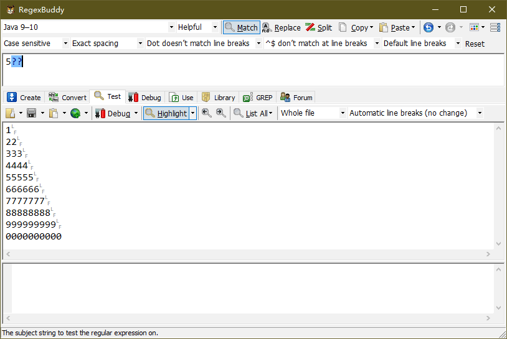
Task: Open the Convert tab
Action: (67, 97)
